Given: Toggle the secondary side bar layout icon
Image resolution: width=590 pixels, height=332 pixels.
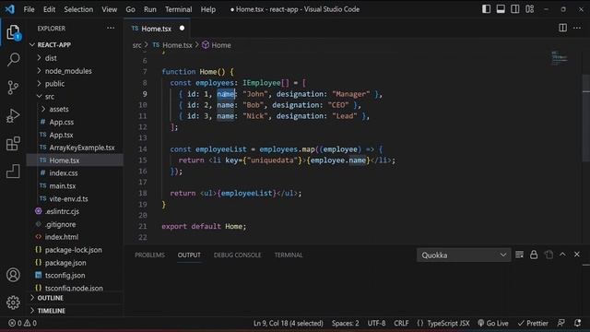Looking at the screenshot, I should (x=515, y=9).
